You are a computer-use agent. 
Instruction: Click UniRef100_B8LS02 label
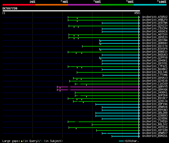155,125
